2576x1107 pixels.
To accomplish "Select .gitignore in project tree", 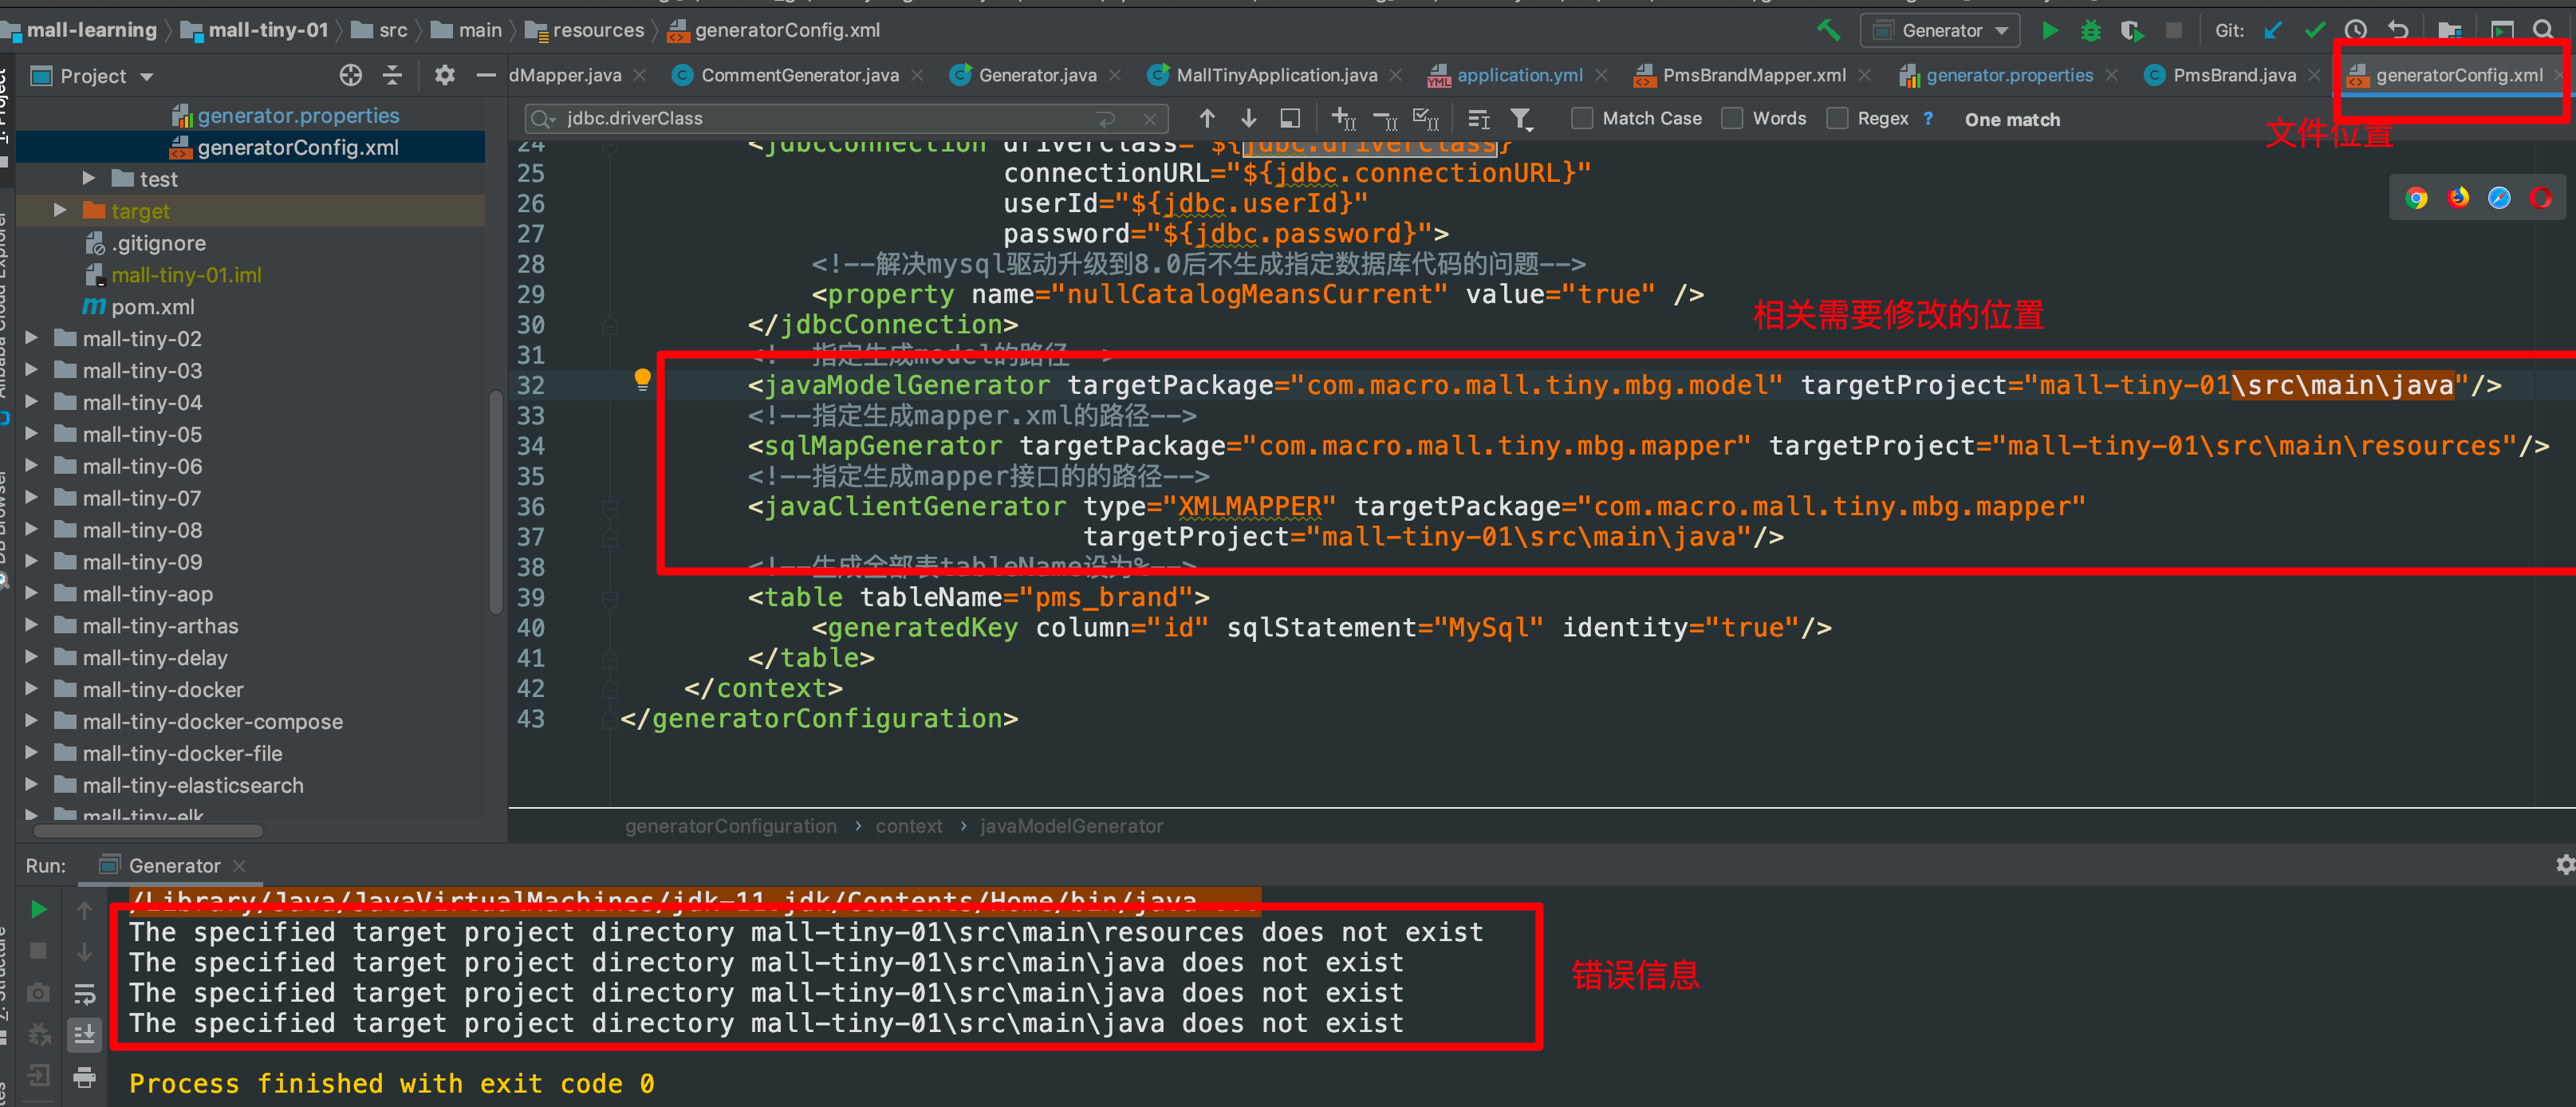I will (x=158, y=243).
